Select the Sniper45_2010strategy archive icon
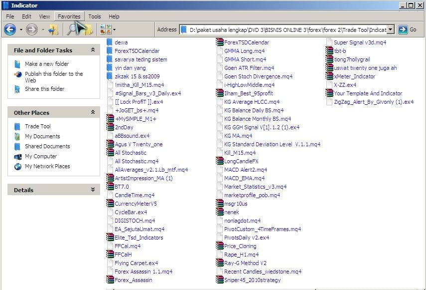Viewport: 426px width, 290px height. point(220,280)
